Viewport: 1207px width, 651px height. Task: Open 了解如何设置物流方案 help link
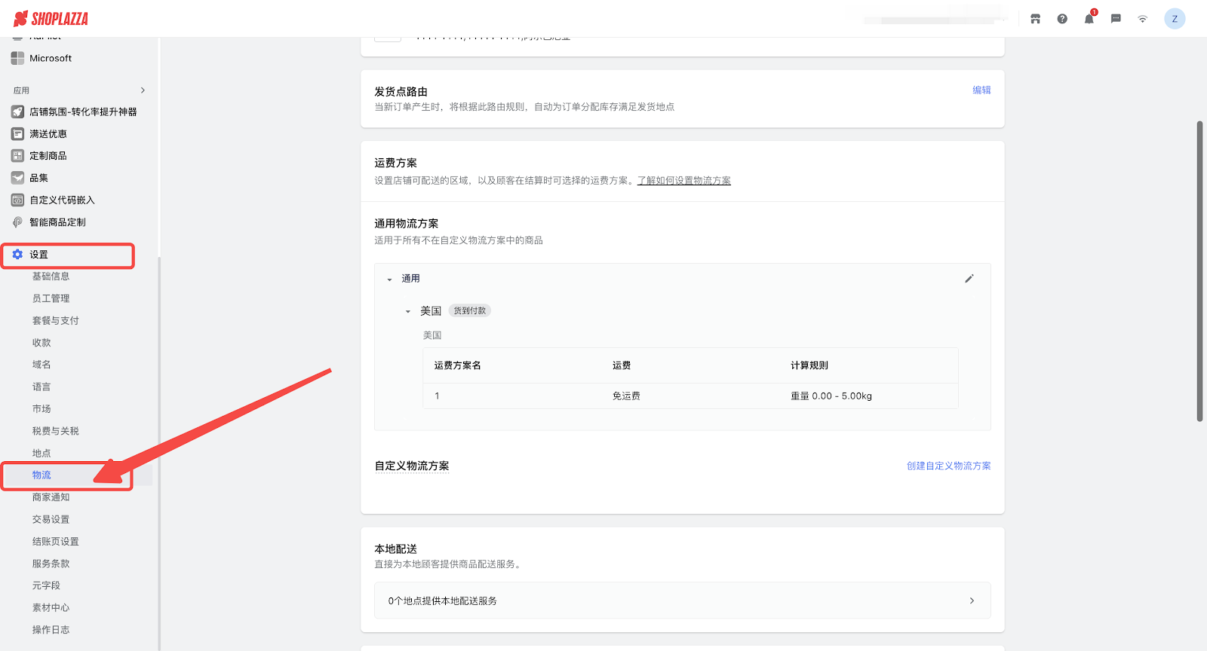click(x=683, y=181)
